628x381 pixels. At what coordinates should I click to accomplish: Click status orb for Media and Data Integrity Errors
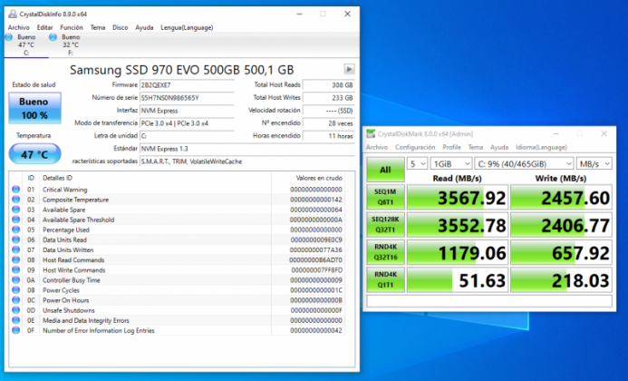coord(16,320)
